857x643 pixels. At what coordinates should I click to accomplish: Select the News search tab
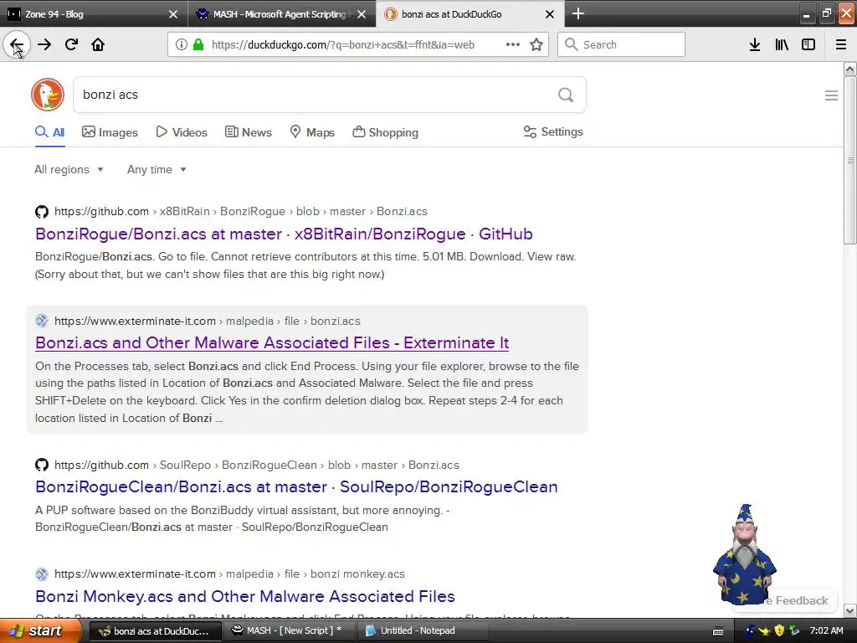pos(248,132)
